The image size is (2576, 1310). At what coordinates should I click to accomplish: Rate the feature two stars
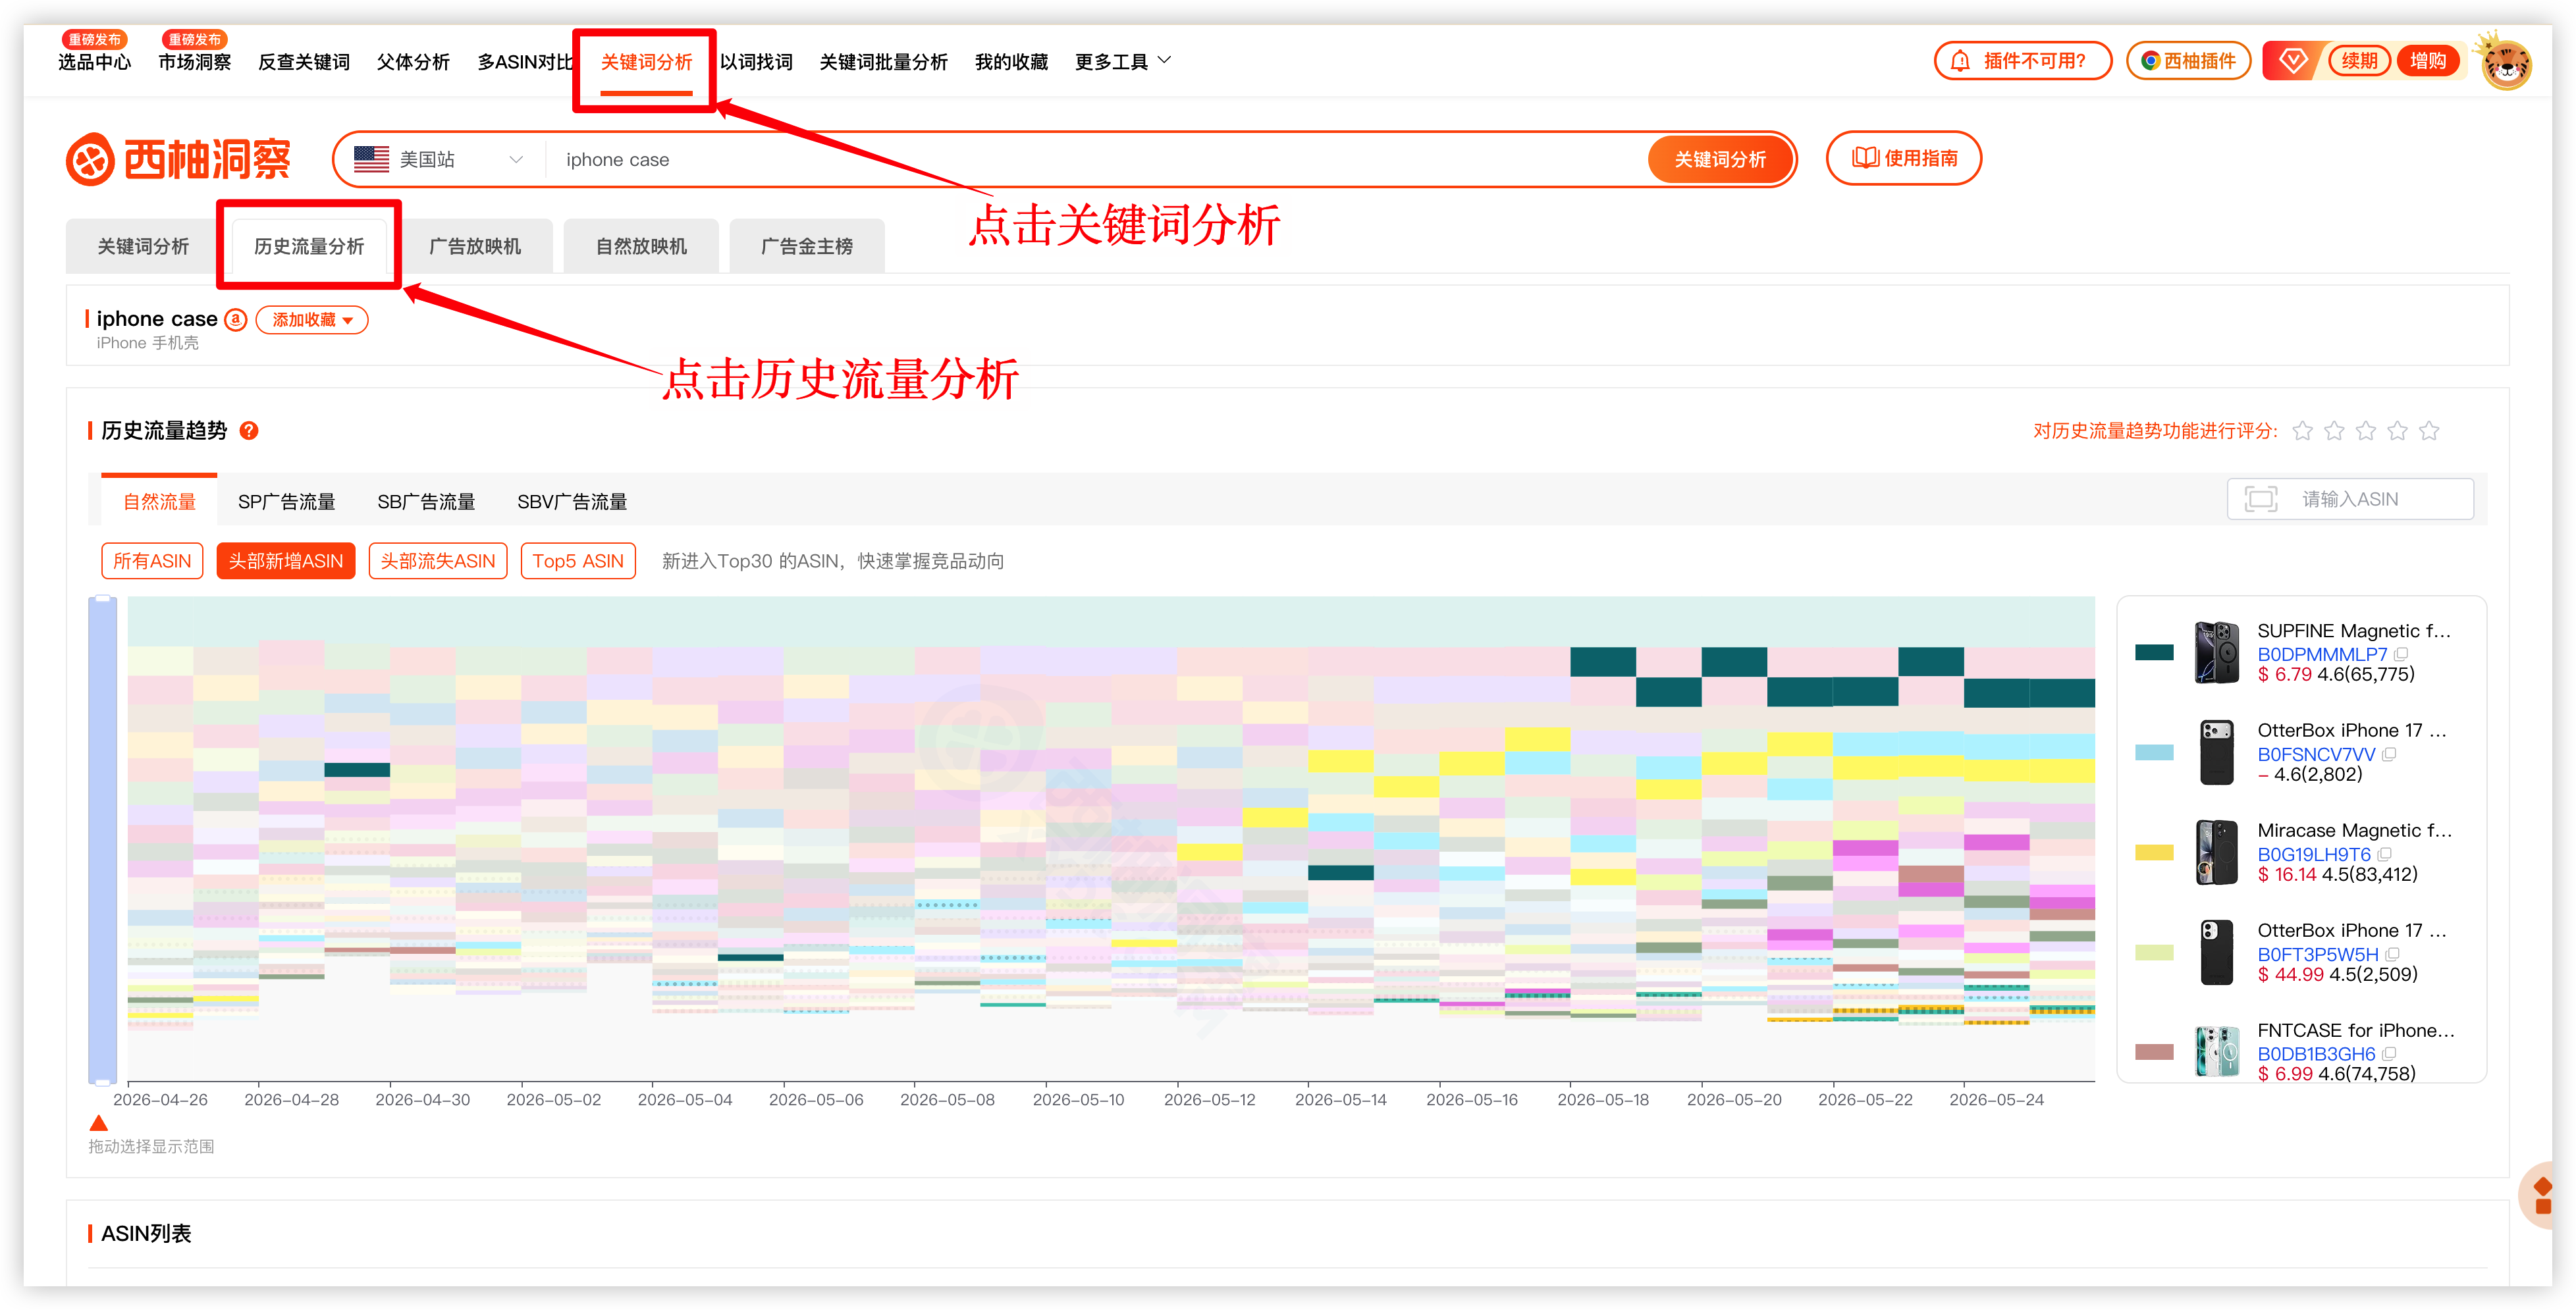[2334, 431]
